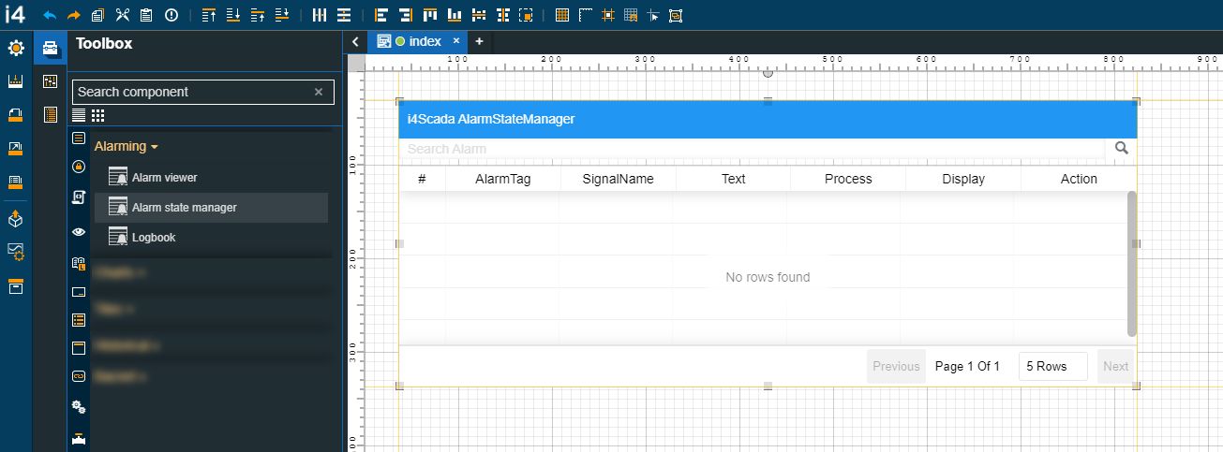Close the index tab

pyautogui.click(x=456, y=41)
